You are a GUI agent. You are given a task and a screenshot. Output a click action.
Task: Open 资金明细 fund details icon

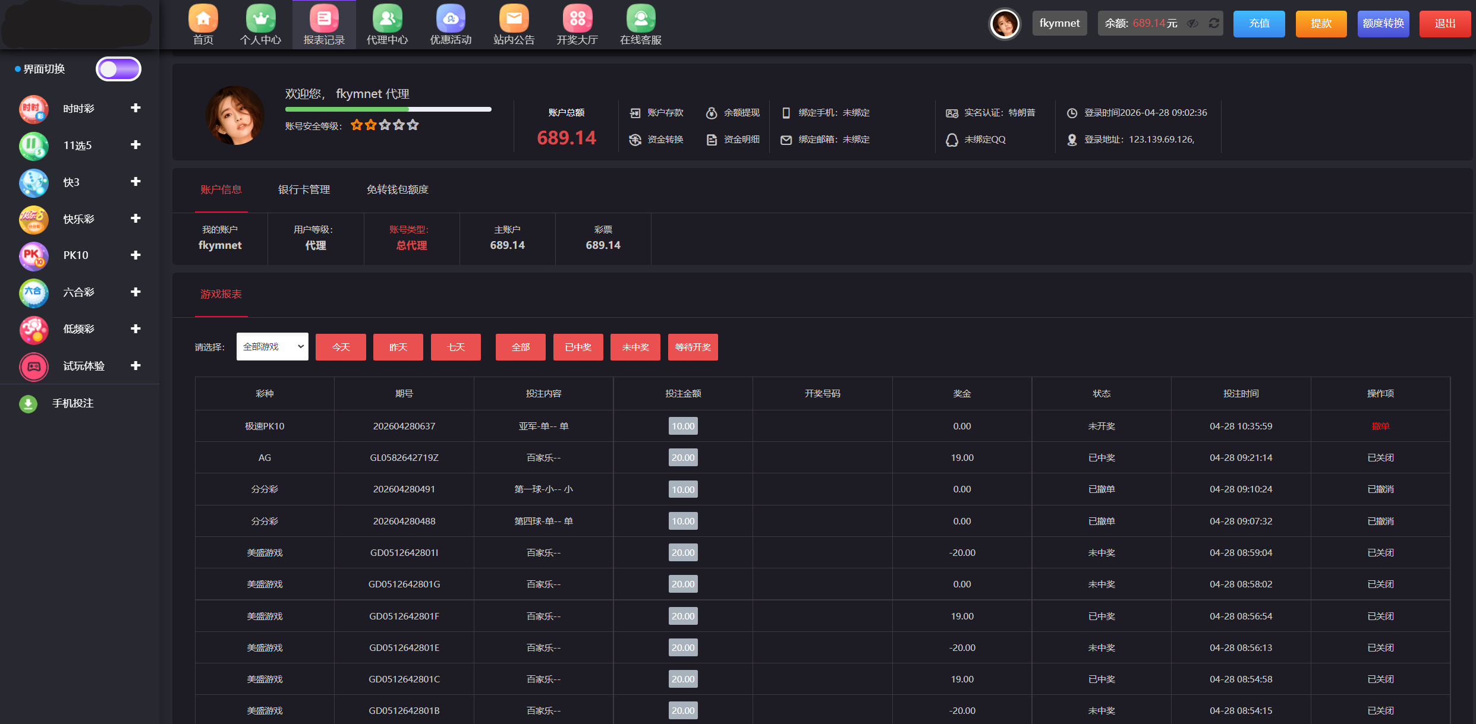tap(712, 140)
